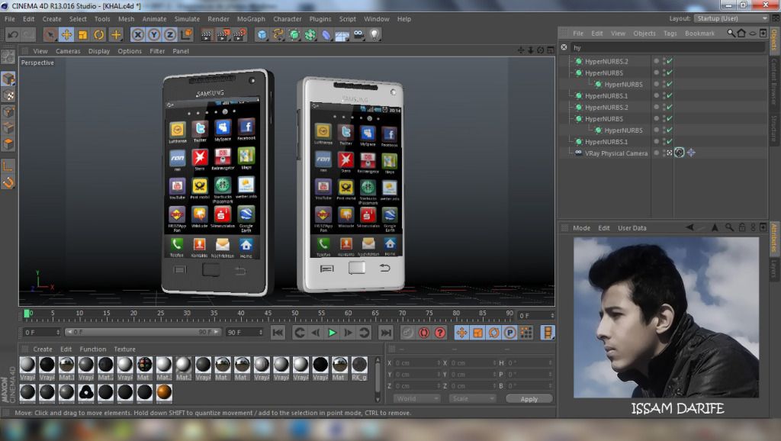Screen dimensions: 781x441
Task: Choose the Scale tool icon
Action: point(82,34)
